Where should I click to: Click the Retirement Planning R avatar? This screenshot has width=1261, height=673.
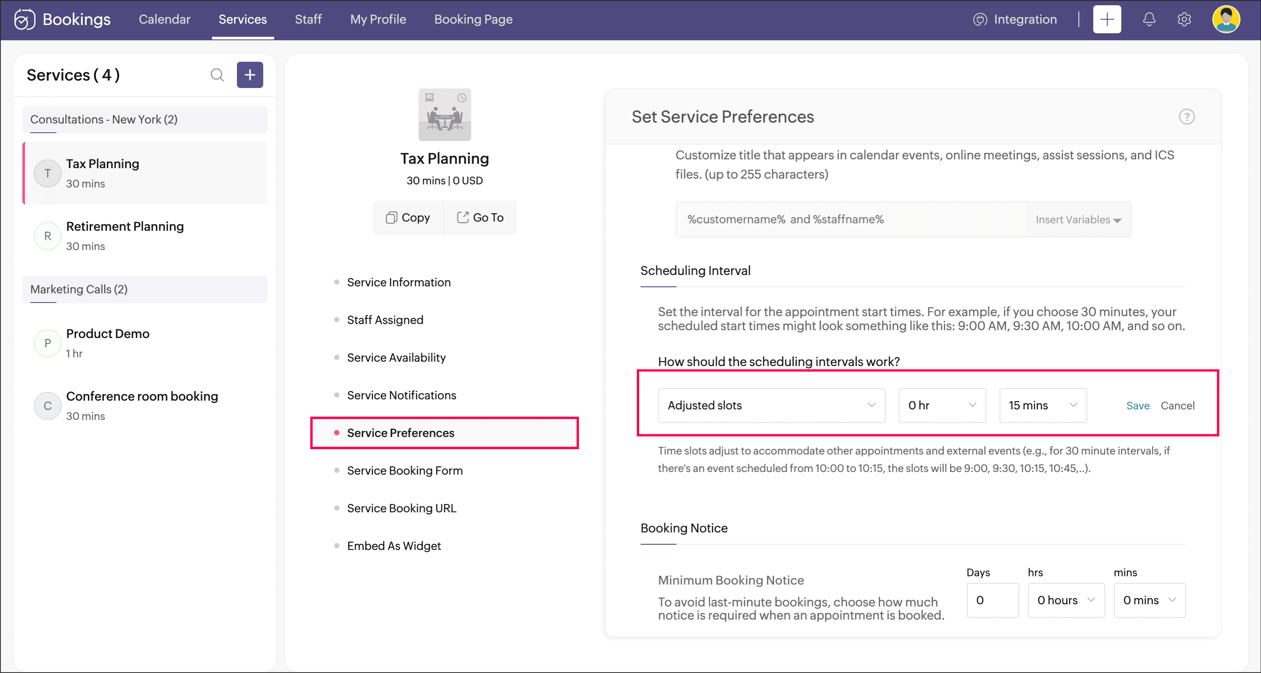click(x=47, y=236)
